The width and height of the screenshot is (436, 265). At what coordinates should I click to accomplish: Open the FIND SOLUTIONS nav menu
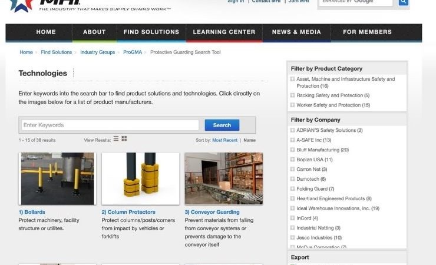point(151,32)
